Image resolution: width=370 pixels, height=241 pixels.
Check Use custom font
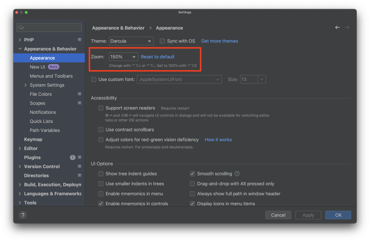tap(93, 79)
